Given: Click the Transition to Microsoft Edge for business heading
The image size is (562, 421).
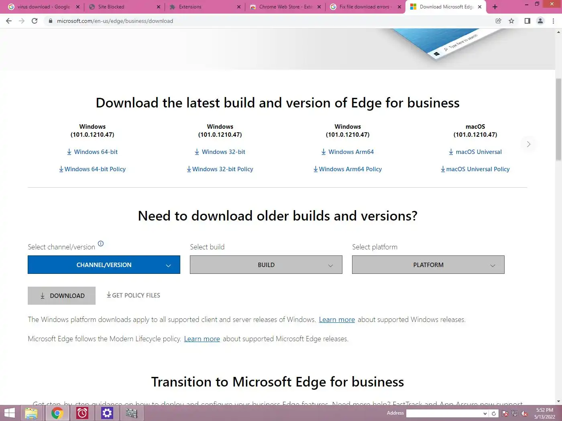Looking at the screenshot, I should 277,382.
